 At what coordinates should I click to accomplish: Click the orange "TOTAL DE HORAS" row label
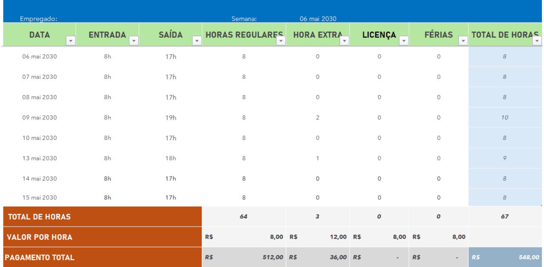(102, 217)
